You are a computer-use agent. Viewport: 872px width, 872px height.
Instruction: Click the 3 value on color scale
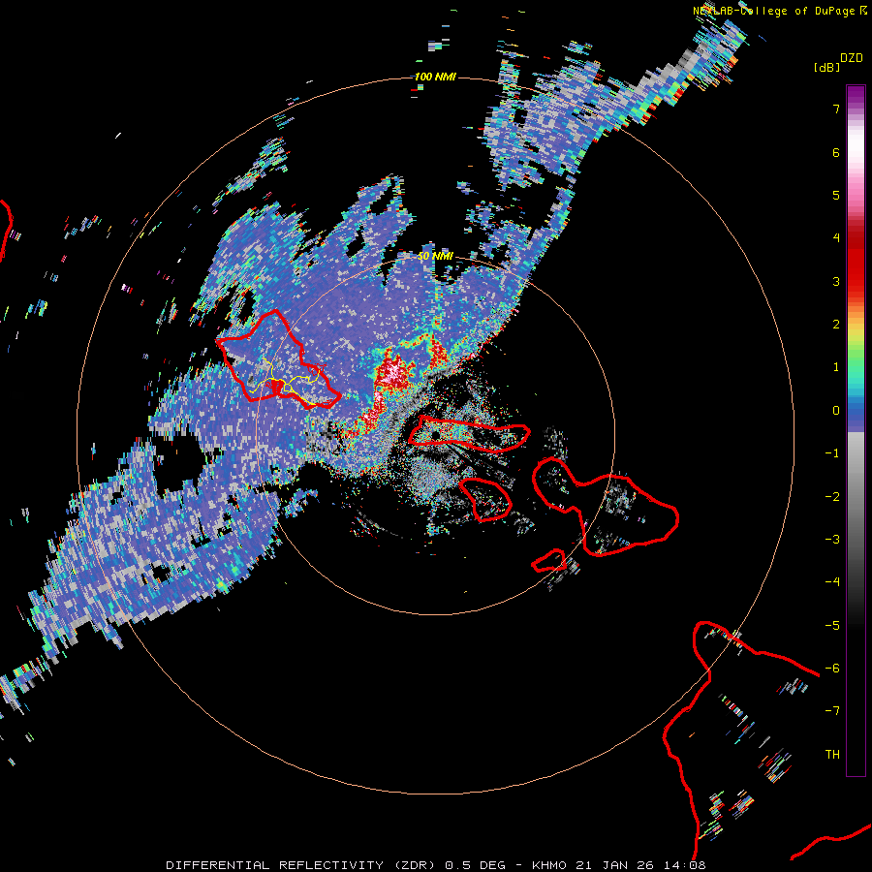coord(836,281)
